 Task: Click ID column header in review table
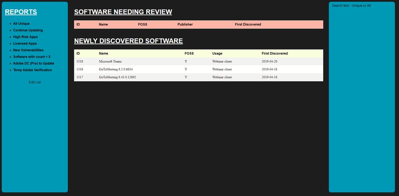(x=78, y=24)
